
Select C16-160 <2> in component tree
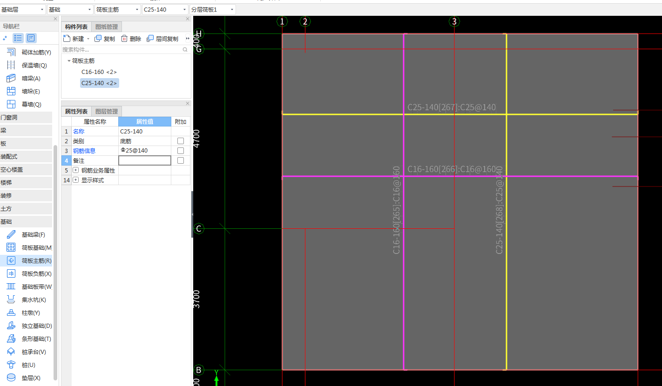coord(99,72)
